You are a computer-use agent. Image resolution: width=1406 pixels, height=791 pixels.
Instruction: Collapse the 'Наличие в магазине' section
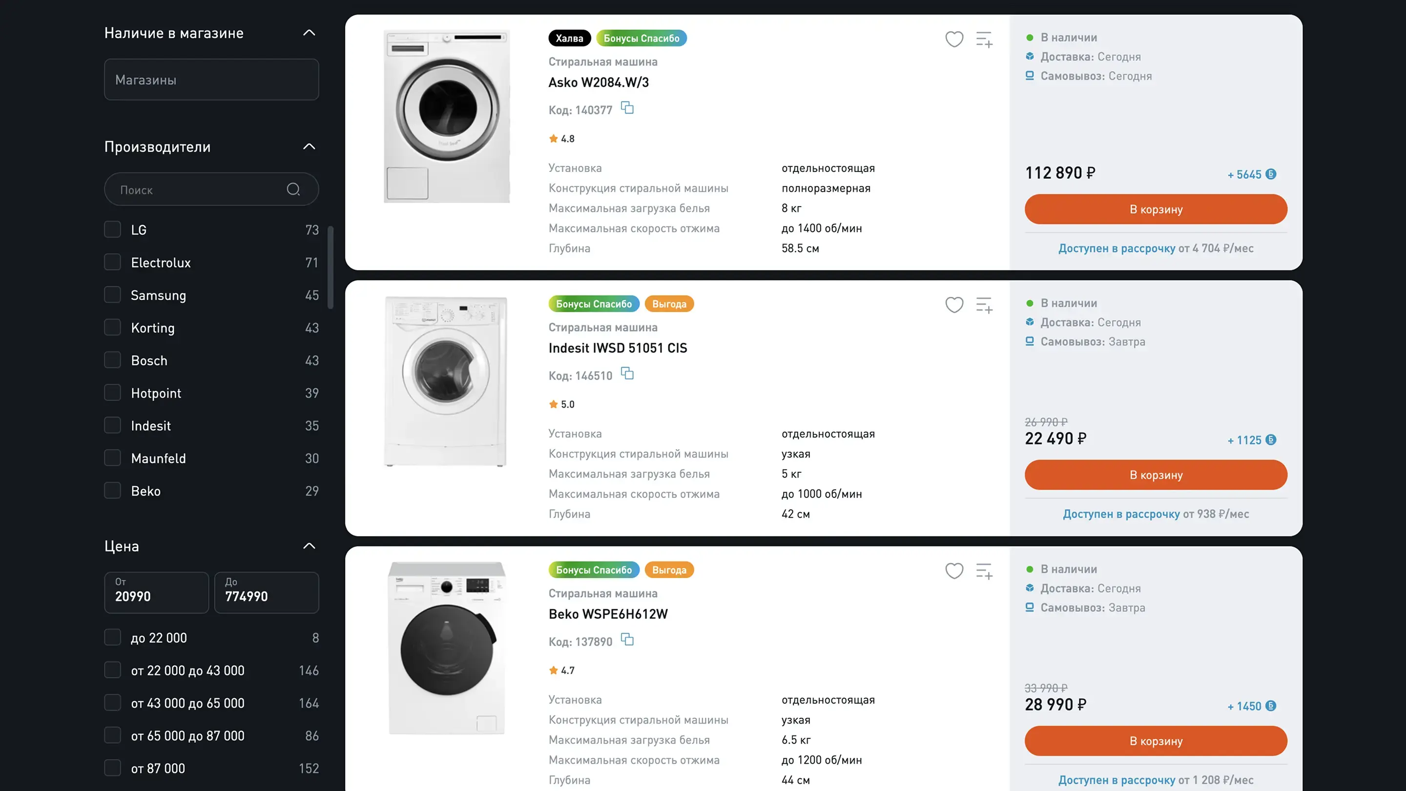(x=309, y=33)
